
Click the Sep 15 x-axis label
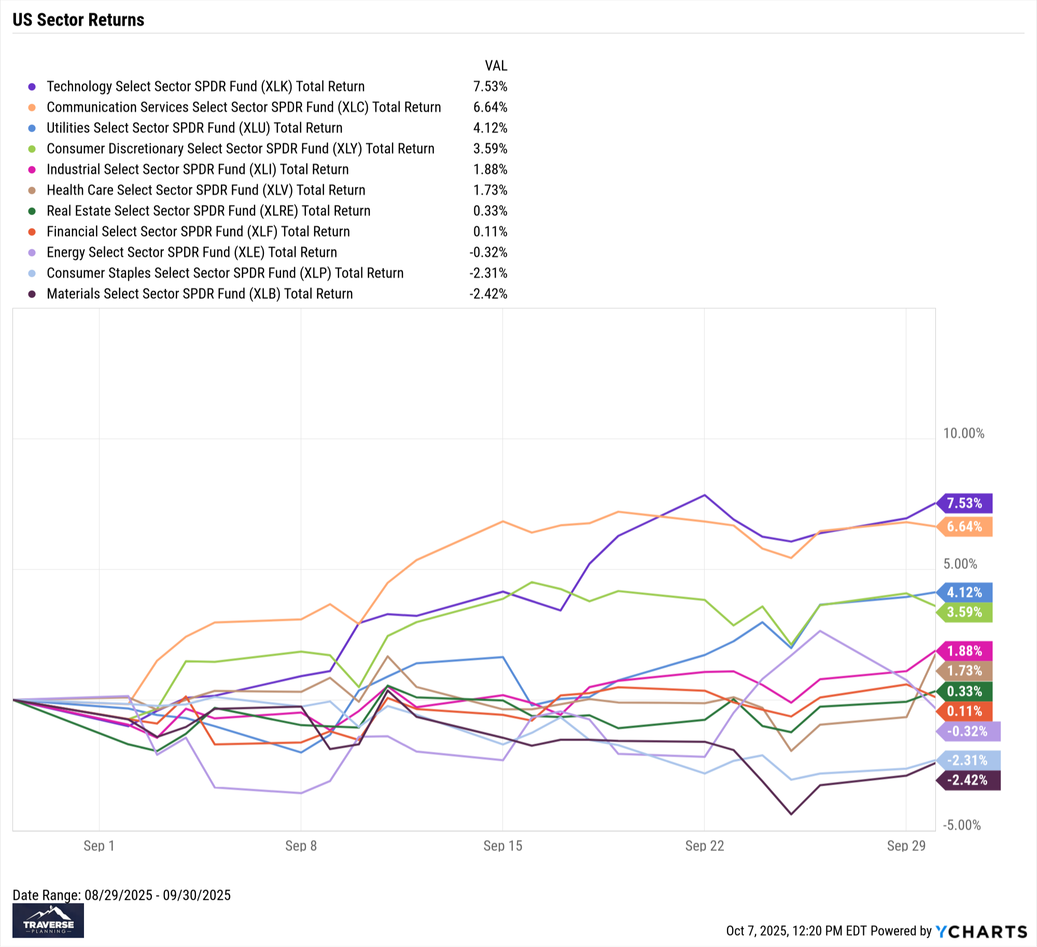[502, 846]
